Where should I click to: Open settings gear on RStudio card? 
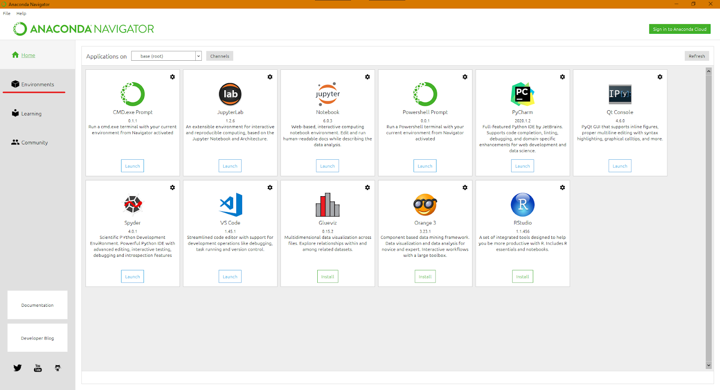562,188
